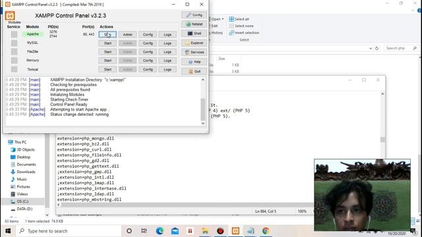
Task: Open Videos in navigation pane
Action: point(19,194)
